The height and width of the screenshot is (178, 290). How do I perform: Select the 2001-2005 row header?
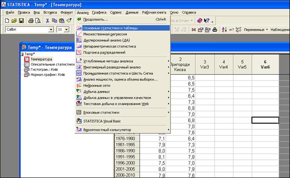[127, 169]
